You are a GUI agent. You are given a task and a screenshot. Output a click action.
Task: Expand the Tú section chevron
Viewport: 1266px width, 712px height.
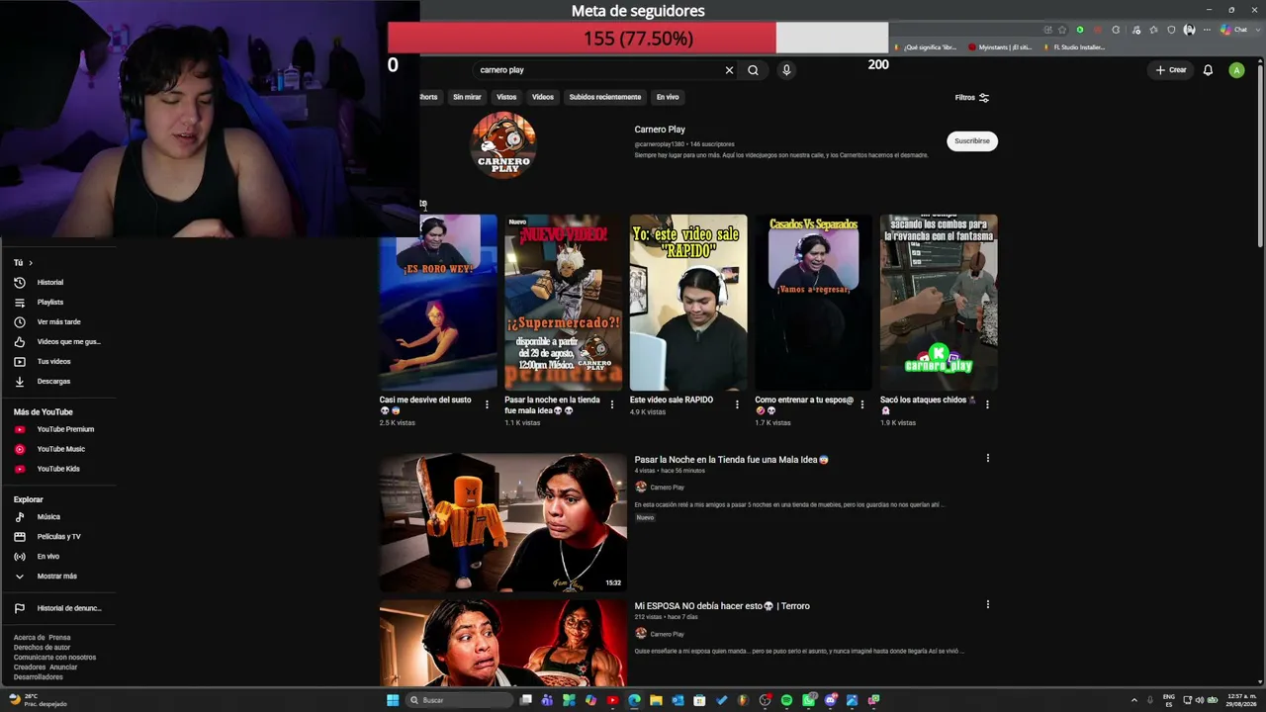point(31,263)
